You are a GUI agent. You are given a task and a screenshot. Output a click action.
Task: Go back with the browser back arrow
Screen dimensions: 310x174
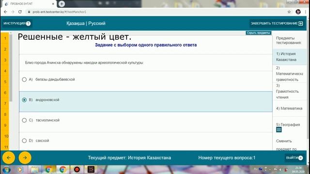pos(5,12)
